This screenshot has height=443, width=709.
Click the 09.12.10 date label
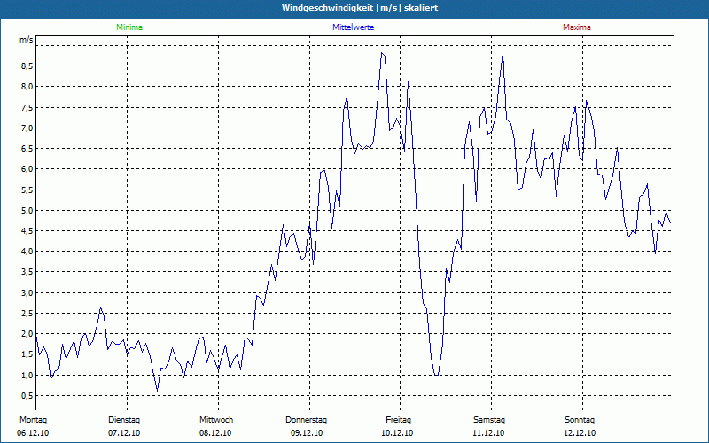[x=307, y=433]
